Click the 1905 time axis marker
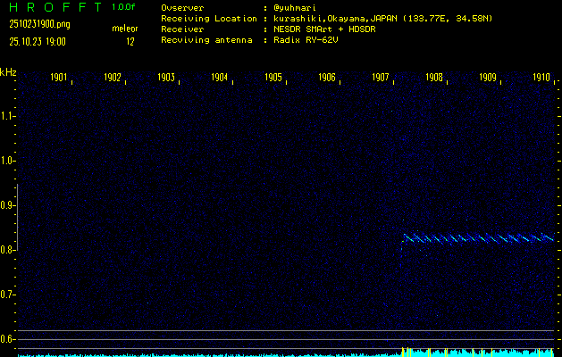 pyautogui.click(x=273, y=78)
